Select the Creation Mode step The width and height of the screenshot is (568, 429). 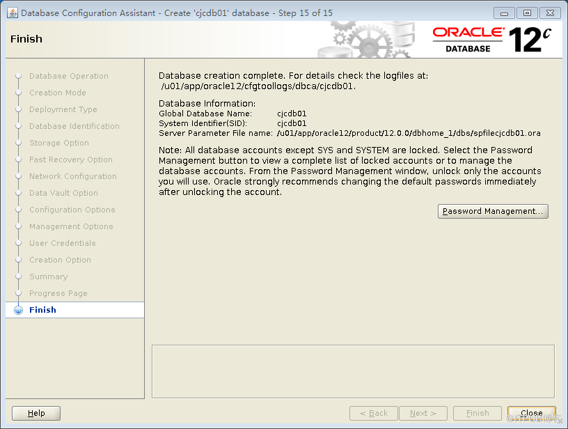(x=58, y=93)
